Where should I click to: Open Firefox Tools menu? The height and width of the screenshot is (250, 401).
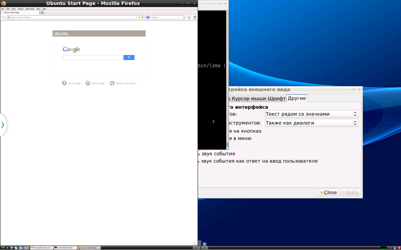point(38,9)
